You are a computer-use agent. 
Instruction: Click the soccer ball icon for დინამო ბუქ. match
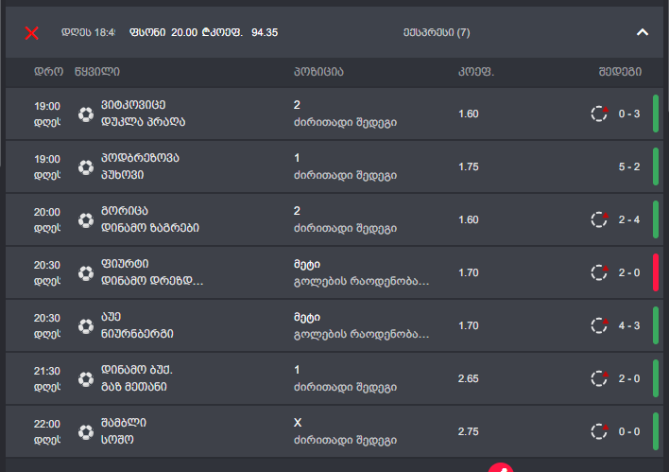coord(86,379)
